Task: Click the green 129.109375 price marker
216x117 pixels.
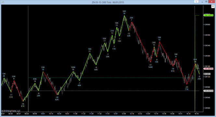Action: coord(209,15)
